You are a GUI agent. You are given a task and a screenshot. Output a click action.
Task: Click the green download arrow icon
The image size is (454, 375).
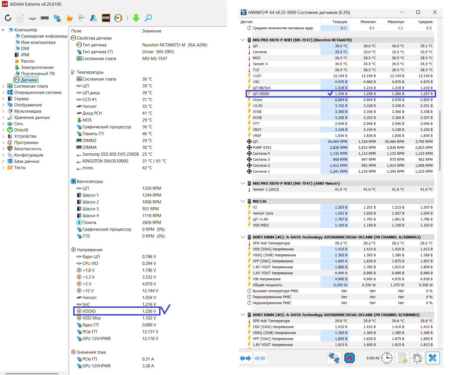[x=136, y=18]
